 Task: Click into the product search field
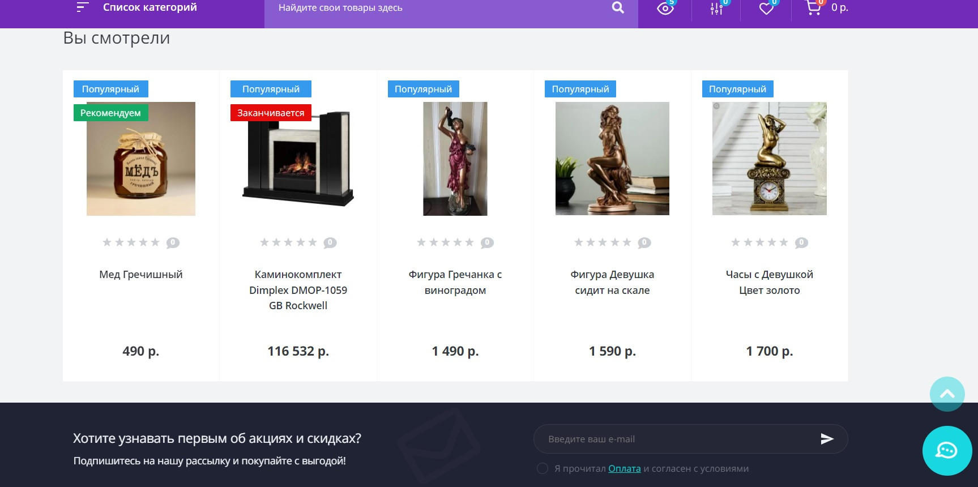point(439,8)
